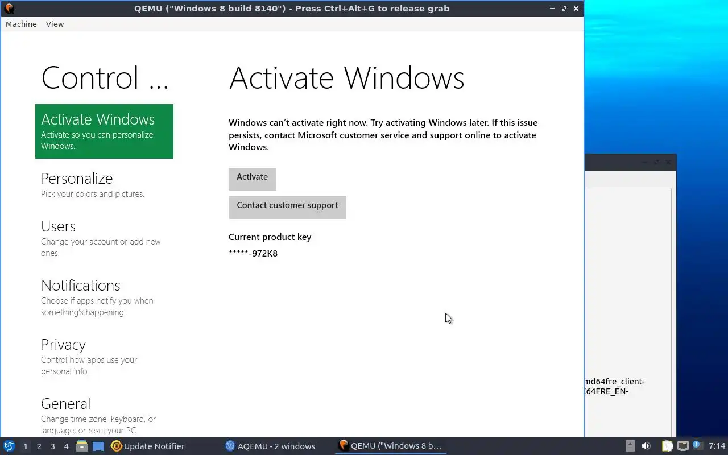The height and width of the screenshot is (455, 728).
Task: Open the network connection tray icon
Action: pos(682,446)
